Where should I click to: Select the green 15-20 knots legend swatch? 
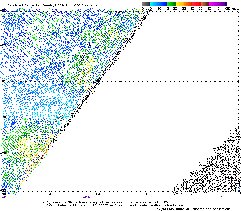tap(171, 4)
